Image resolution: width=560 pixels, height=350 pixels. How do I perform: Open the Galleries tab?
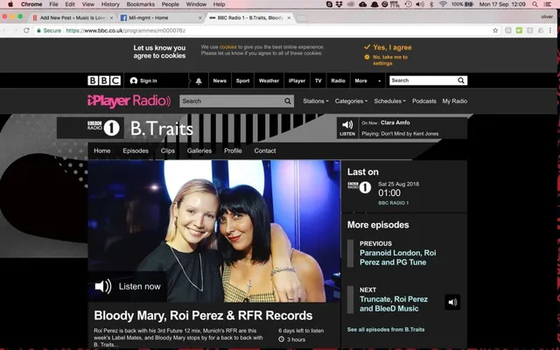199,150
